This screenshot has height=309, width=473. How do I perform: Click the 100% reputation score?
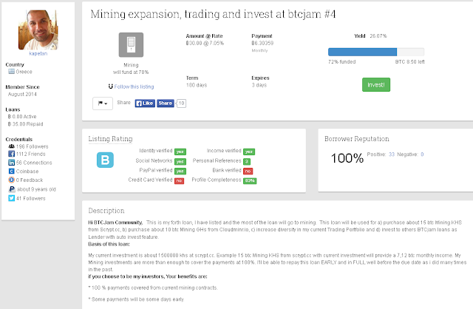(347, 158)
